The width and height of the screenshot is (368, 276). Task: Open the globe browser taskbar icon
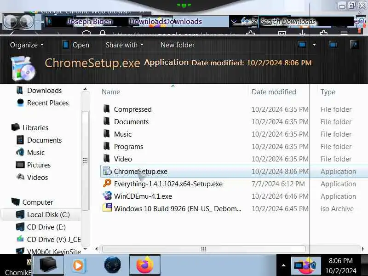tap(112, 265)
